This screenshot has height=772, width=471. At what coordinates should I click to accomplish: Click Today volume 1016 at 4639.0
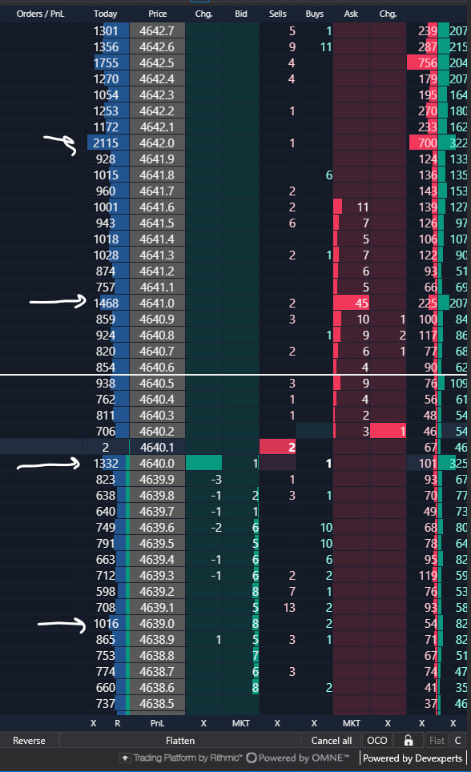tap(106, 623)
